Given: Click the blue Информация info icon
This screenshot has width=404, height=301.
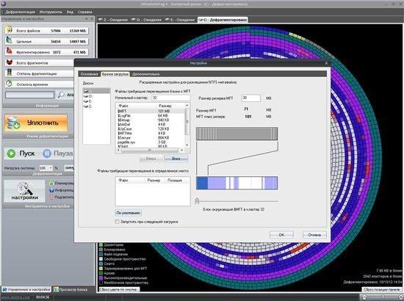Looking at the screenshot, I should pyautogui.click(x=51, y=190).
